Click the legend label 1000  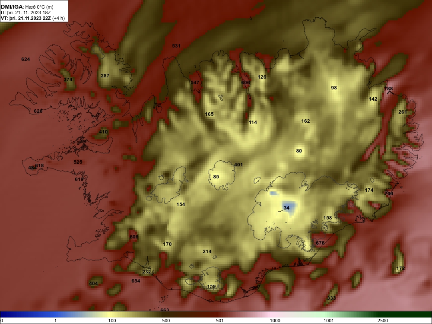click(x=275, y=321)
